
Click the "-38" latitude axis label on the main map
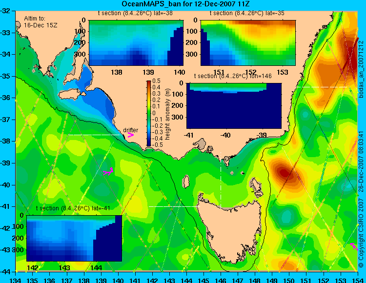(5, 141)
